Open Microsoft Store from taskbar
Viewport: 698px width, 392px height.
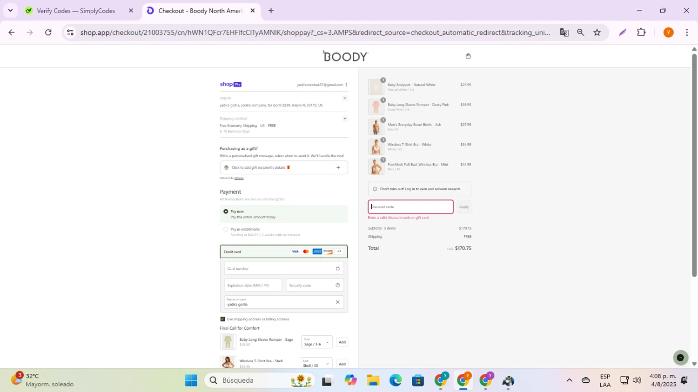418,380
